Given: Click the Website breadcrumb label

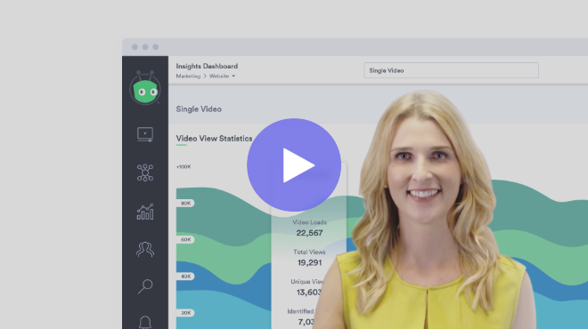Looking at the screenshot, I should [219, 76].
